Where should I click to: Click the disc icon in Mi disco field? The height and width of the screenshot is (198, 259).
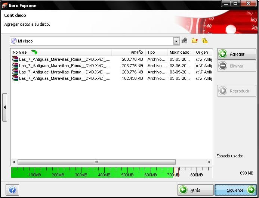pyautogui.click(x=14, y=41)
